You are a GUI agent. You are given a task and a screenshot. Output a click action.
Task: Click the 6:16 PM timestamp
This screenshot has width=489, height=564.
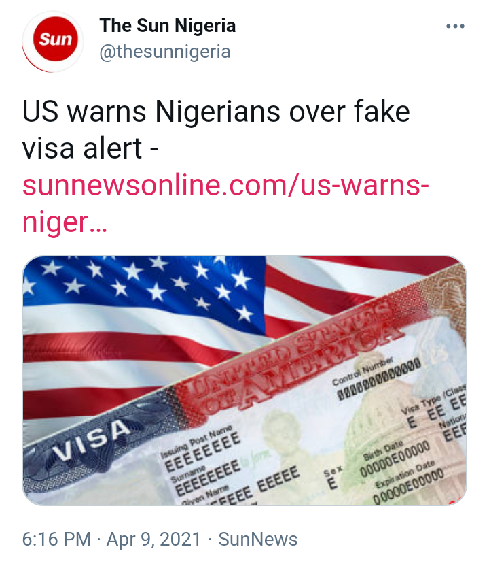pyautogui.click(x=57, y=540)
